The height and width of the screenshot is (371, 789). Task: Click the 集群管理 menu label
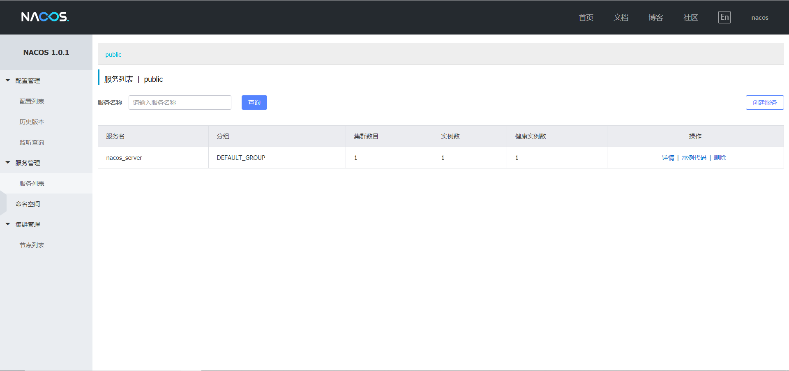click(28, 224)
